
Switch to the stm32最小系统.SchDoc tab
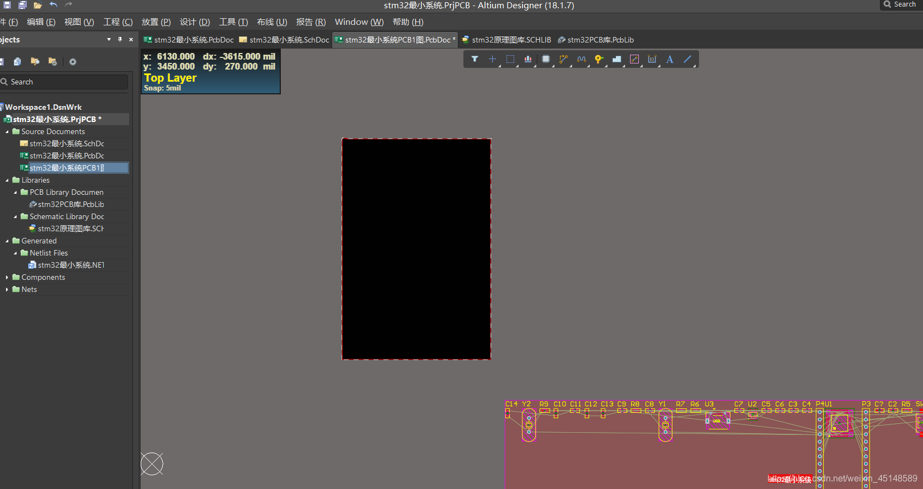pos(284,40)
